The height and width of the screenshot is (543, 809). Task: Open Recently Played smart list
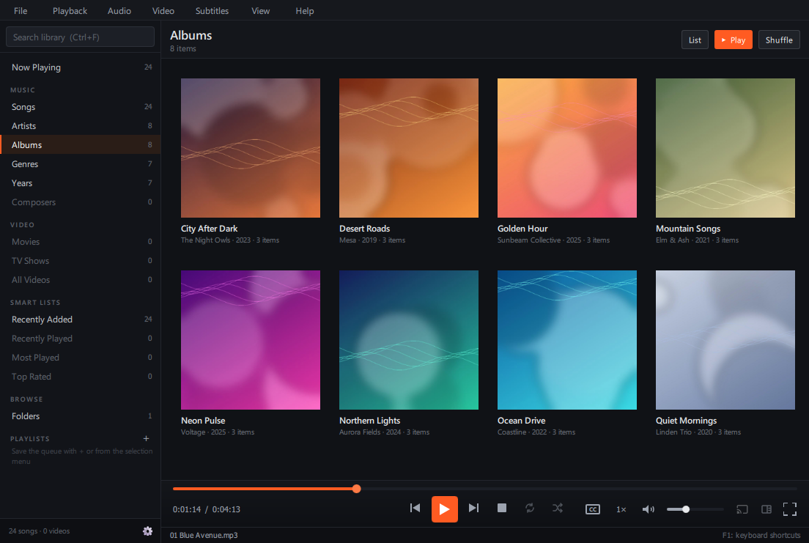click(x=81, y=339)
